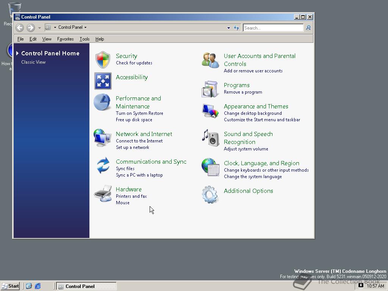Image resolution: width=388 pixels, height=291 pixels.
Task: Click Printers and fax link
Action: (x=131, y=196)
